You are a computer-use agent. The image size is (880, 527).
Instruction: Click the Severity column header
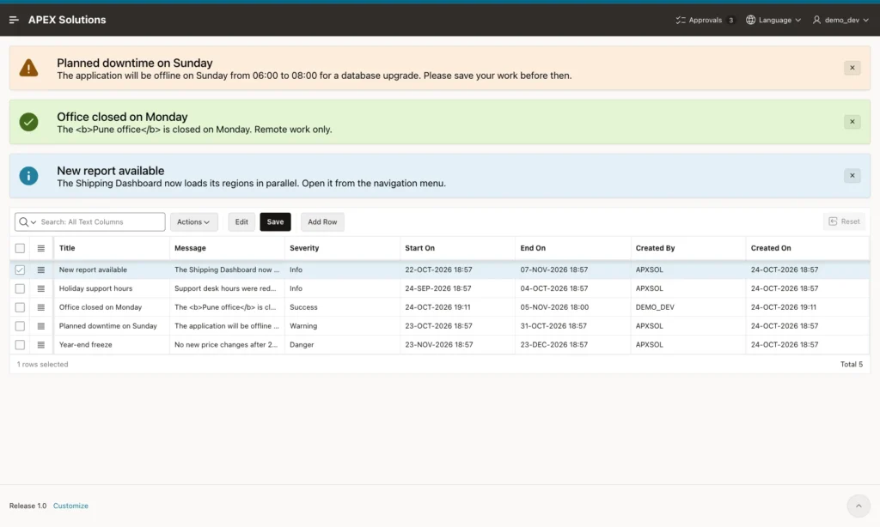click(x=304, y=248)
